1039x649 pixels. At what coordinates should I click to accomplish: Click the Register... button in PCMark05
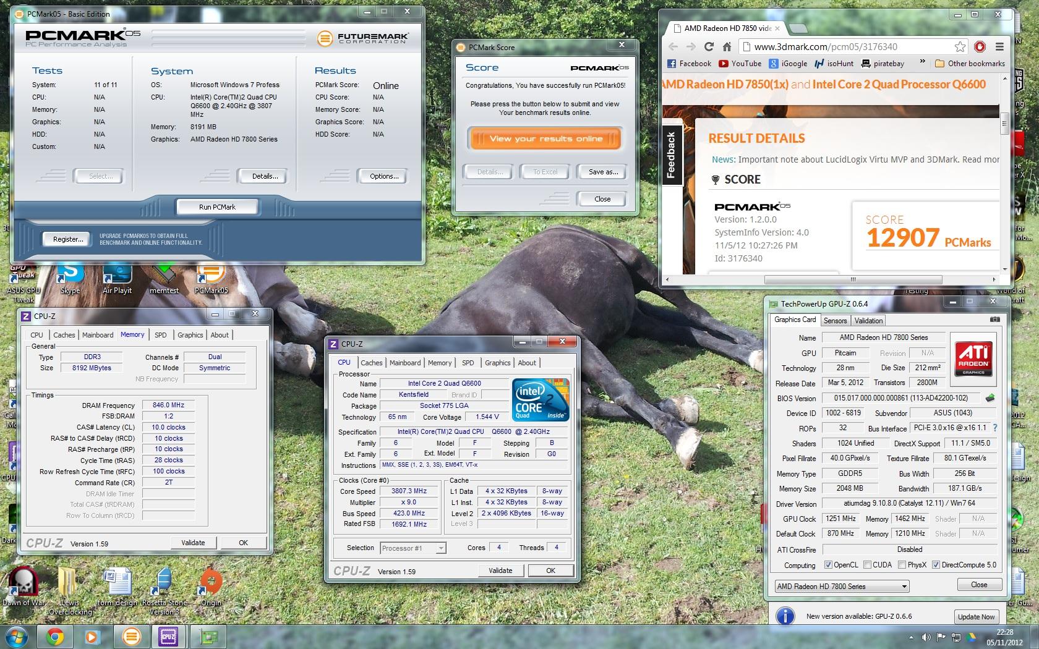coord(68,239)
